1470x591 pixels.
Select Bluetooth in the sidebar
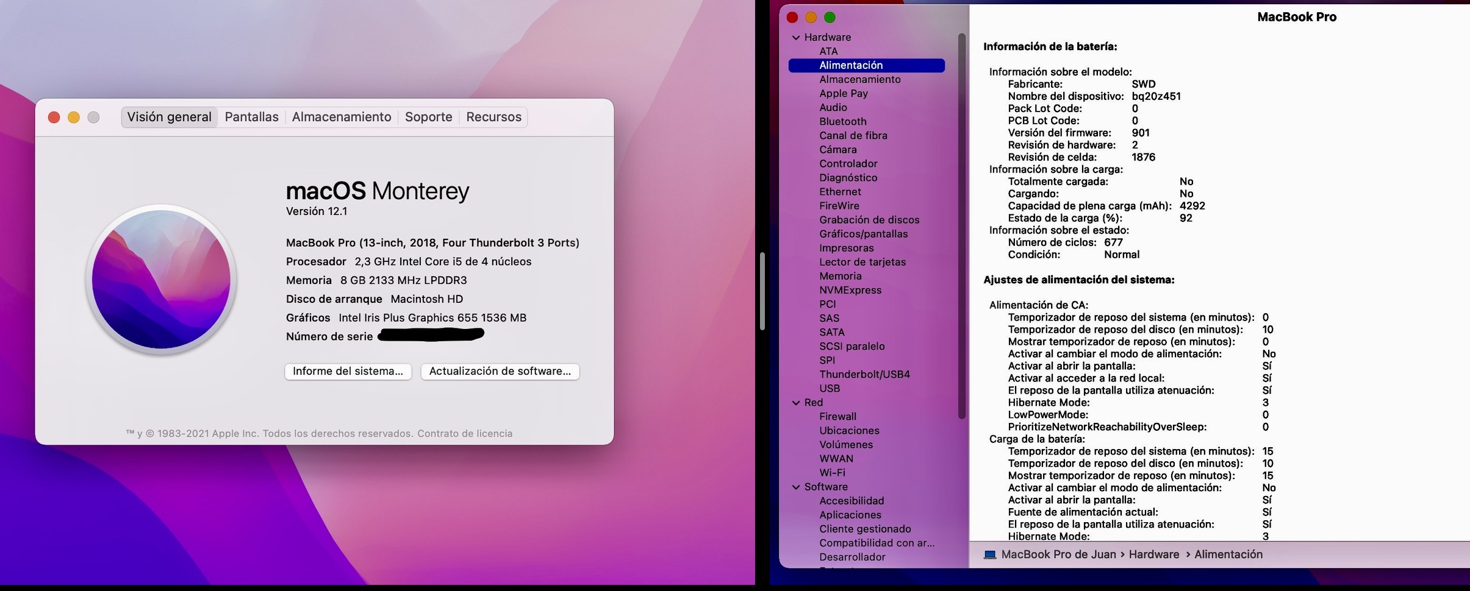pyautogui.click(x=842, y=121)
